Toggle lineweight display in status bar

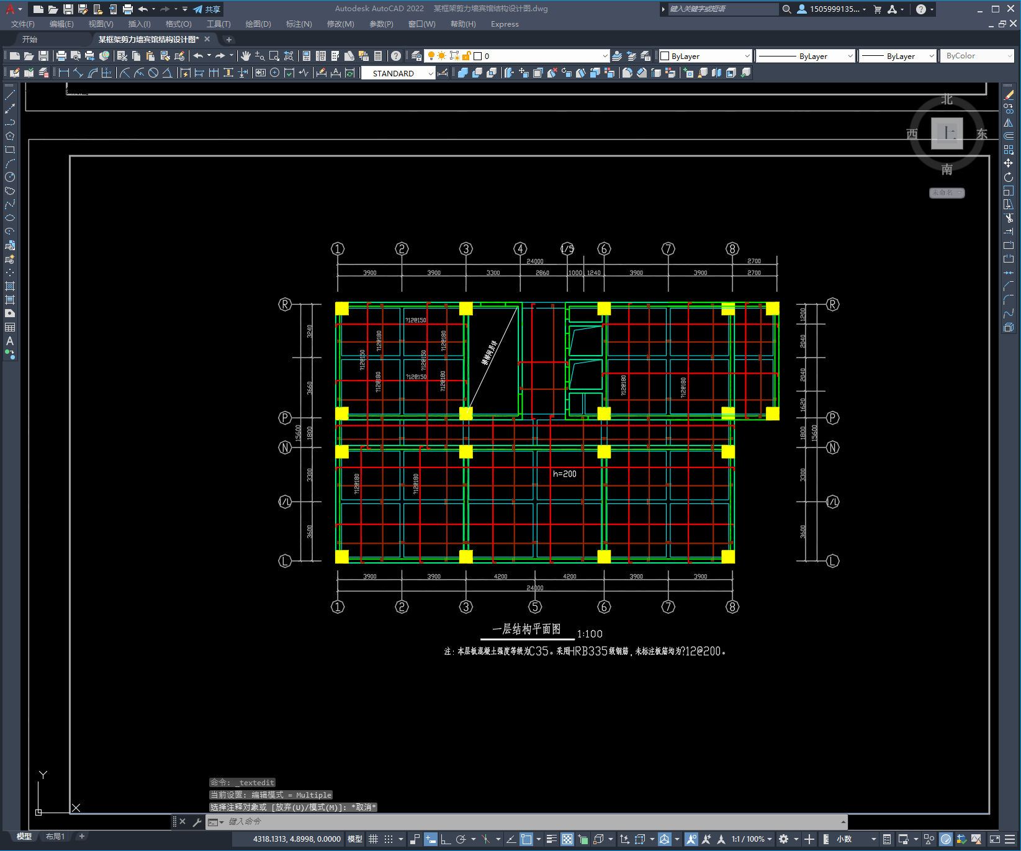click(551, 839)
